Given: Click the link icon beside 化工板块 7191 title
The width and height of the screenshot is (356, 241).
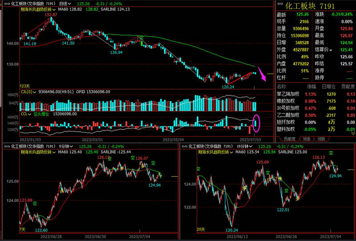Looking at the screenshot, I should (x=280, y=4).
